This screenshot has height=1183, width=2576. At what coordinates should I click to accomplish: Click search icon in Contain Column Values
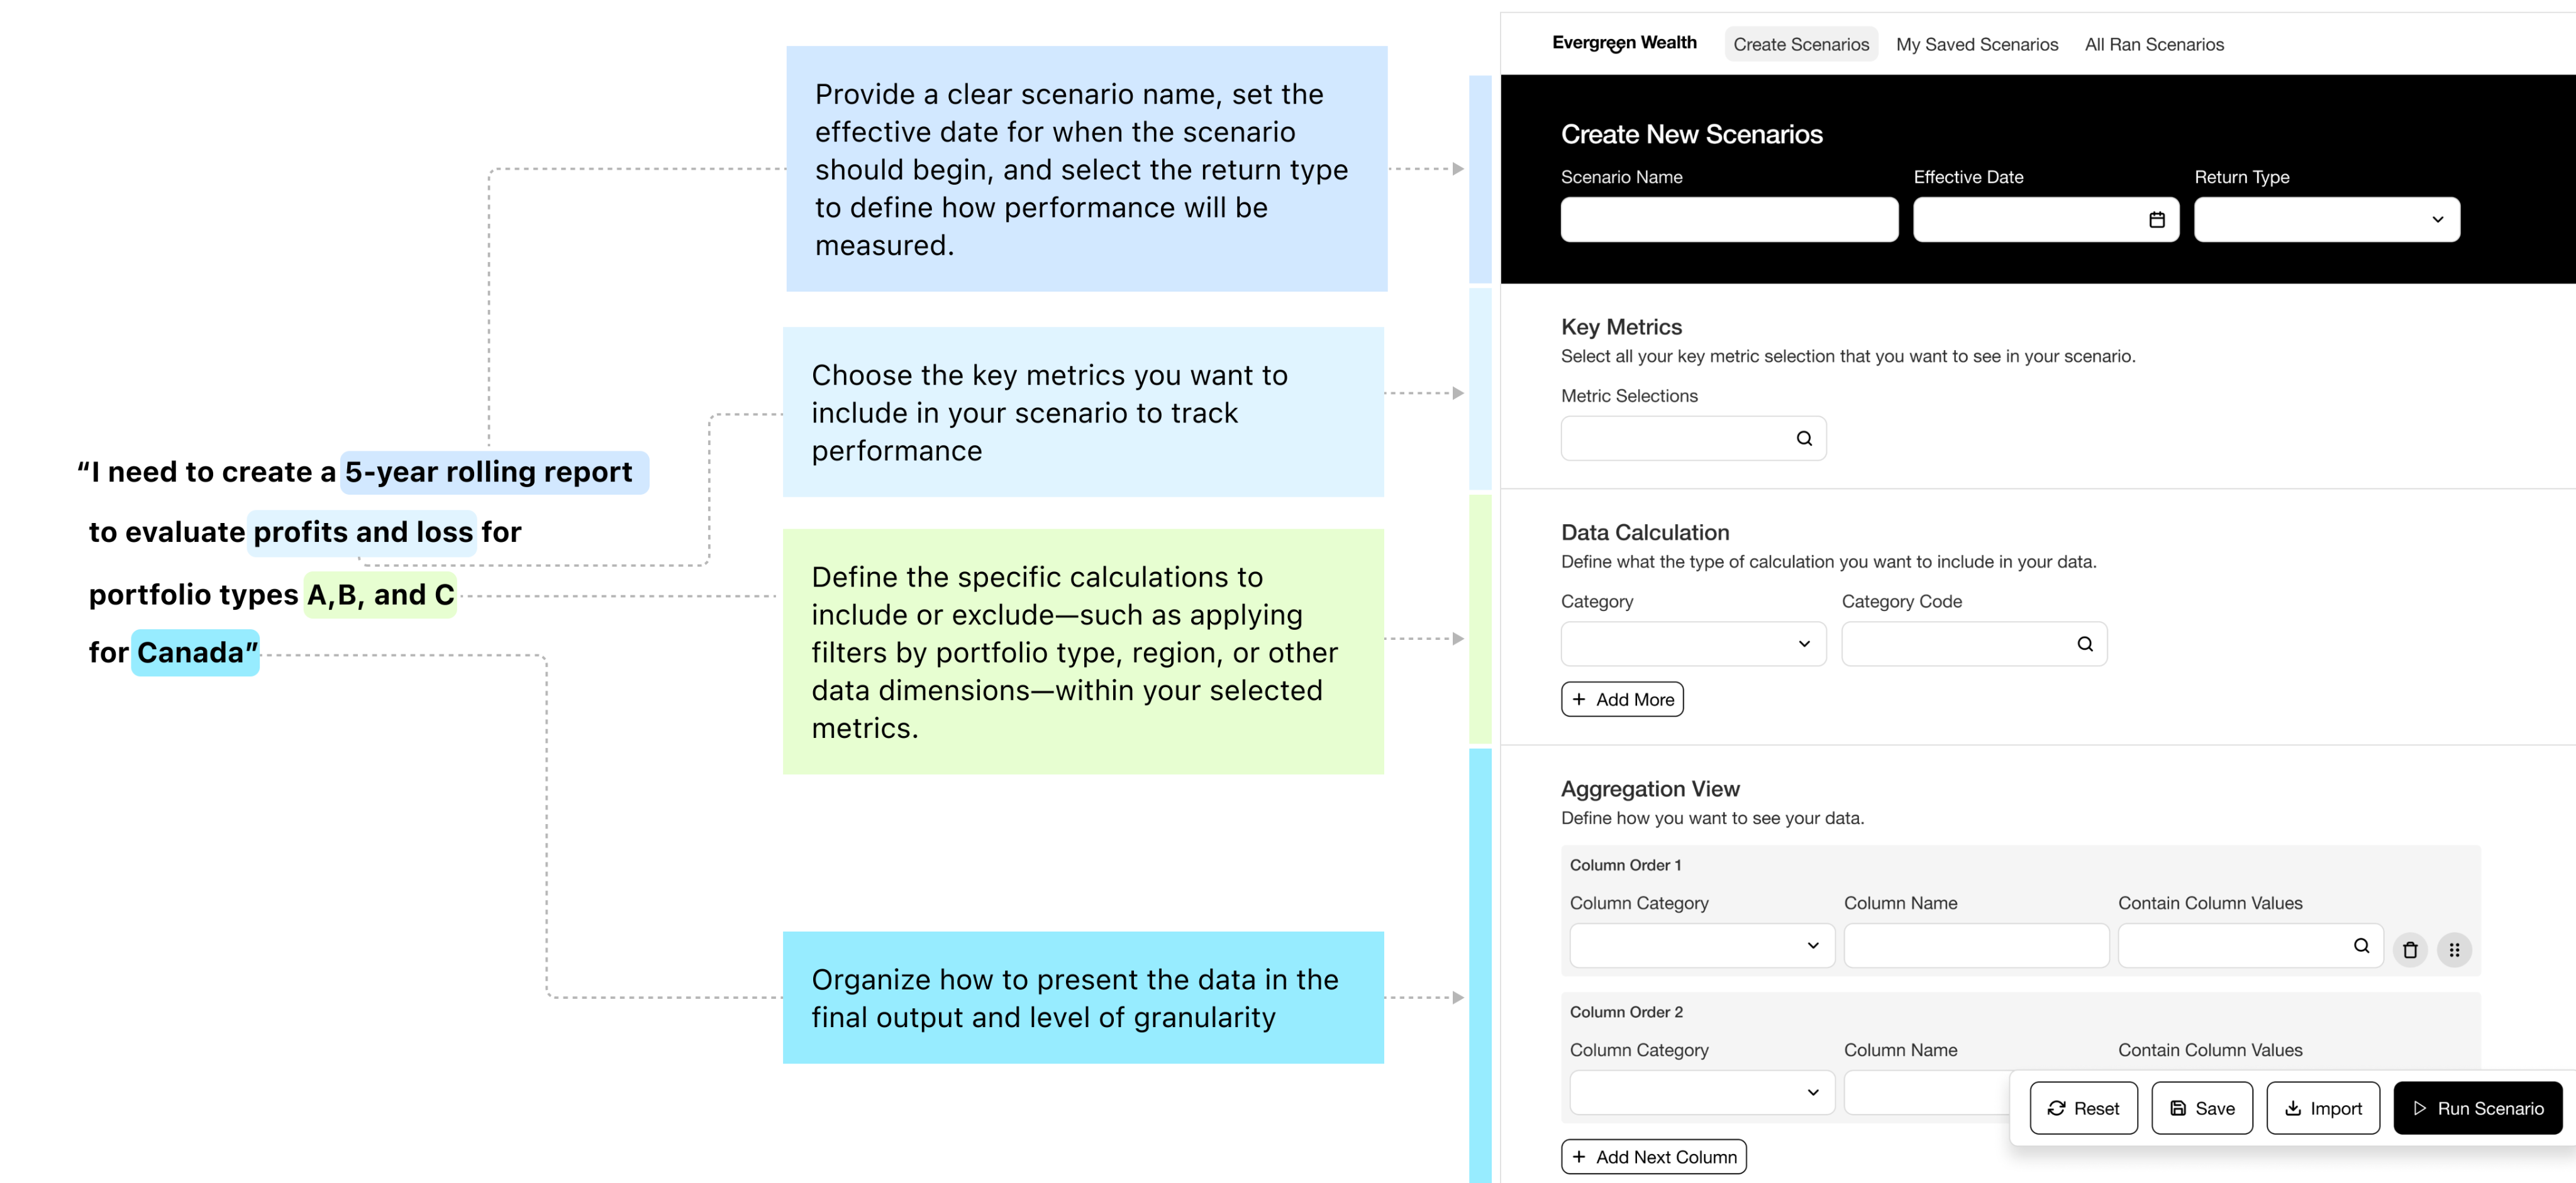point(2360,945)
